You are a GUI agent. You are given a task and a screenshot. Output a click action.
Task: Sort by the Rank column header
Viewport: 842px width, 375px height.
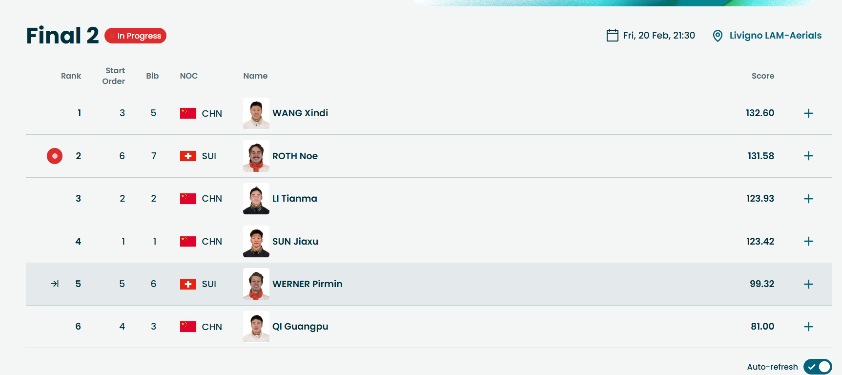(x=71, y=76)
